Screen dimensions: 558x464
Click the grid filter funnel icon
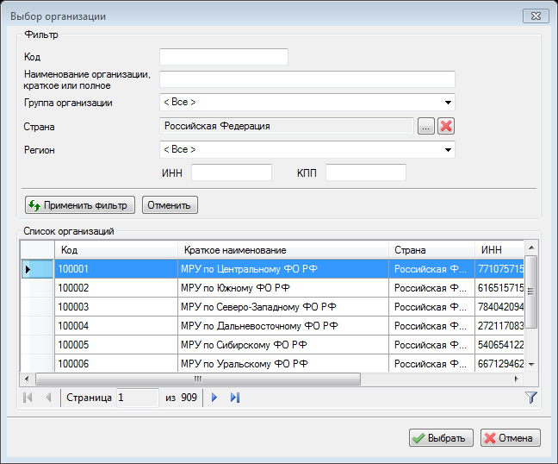click(530, 398)
